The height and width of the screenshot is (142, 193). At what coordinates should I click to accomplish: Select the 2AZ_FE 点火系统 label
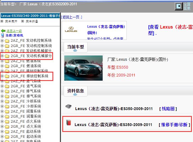pyautogui.click(x=26, y=121)
